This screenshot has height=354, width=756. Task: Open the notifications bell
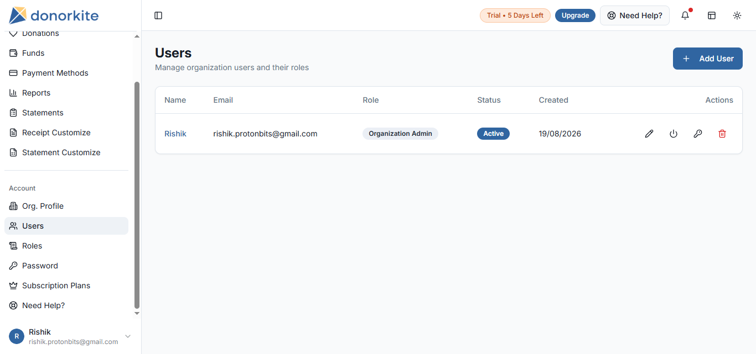click(x=685, y=15)
